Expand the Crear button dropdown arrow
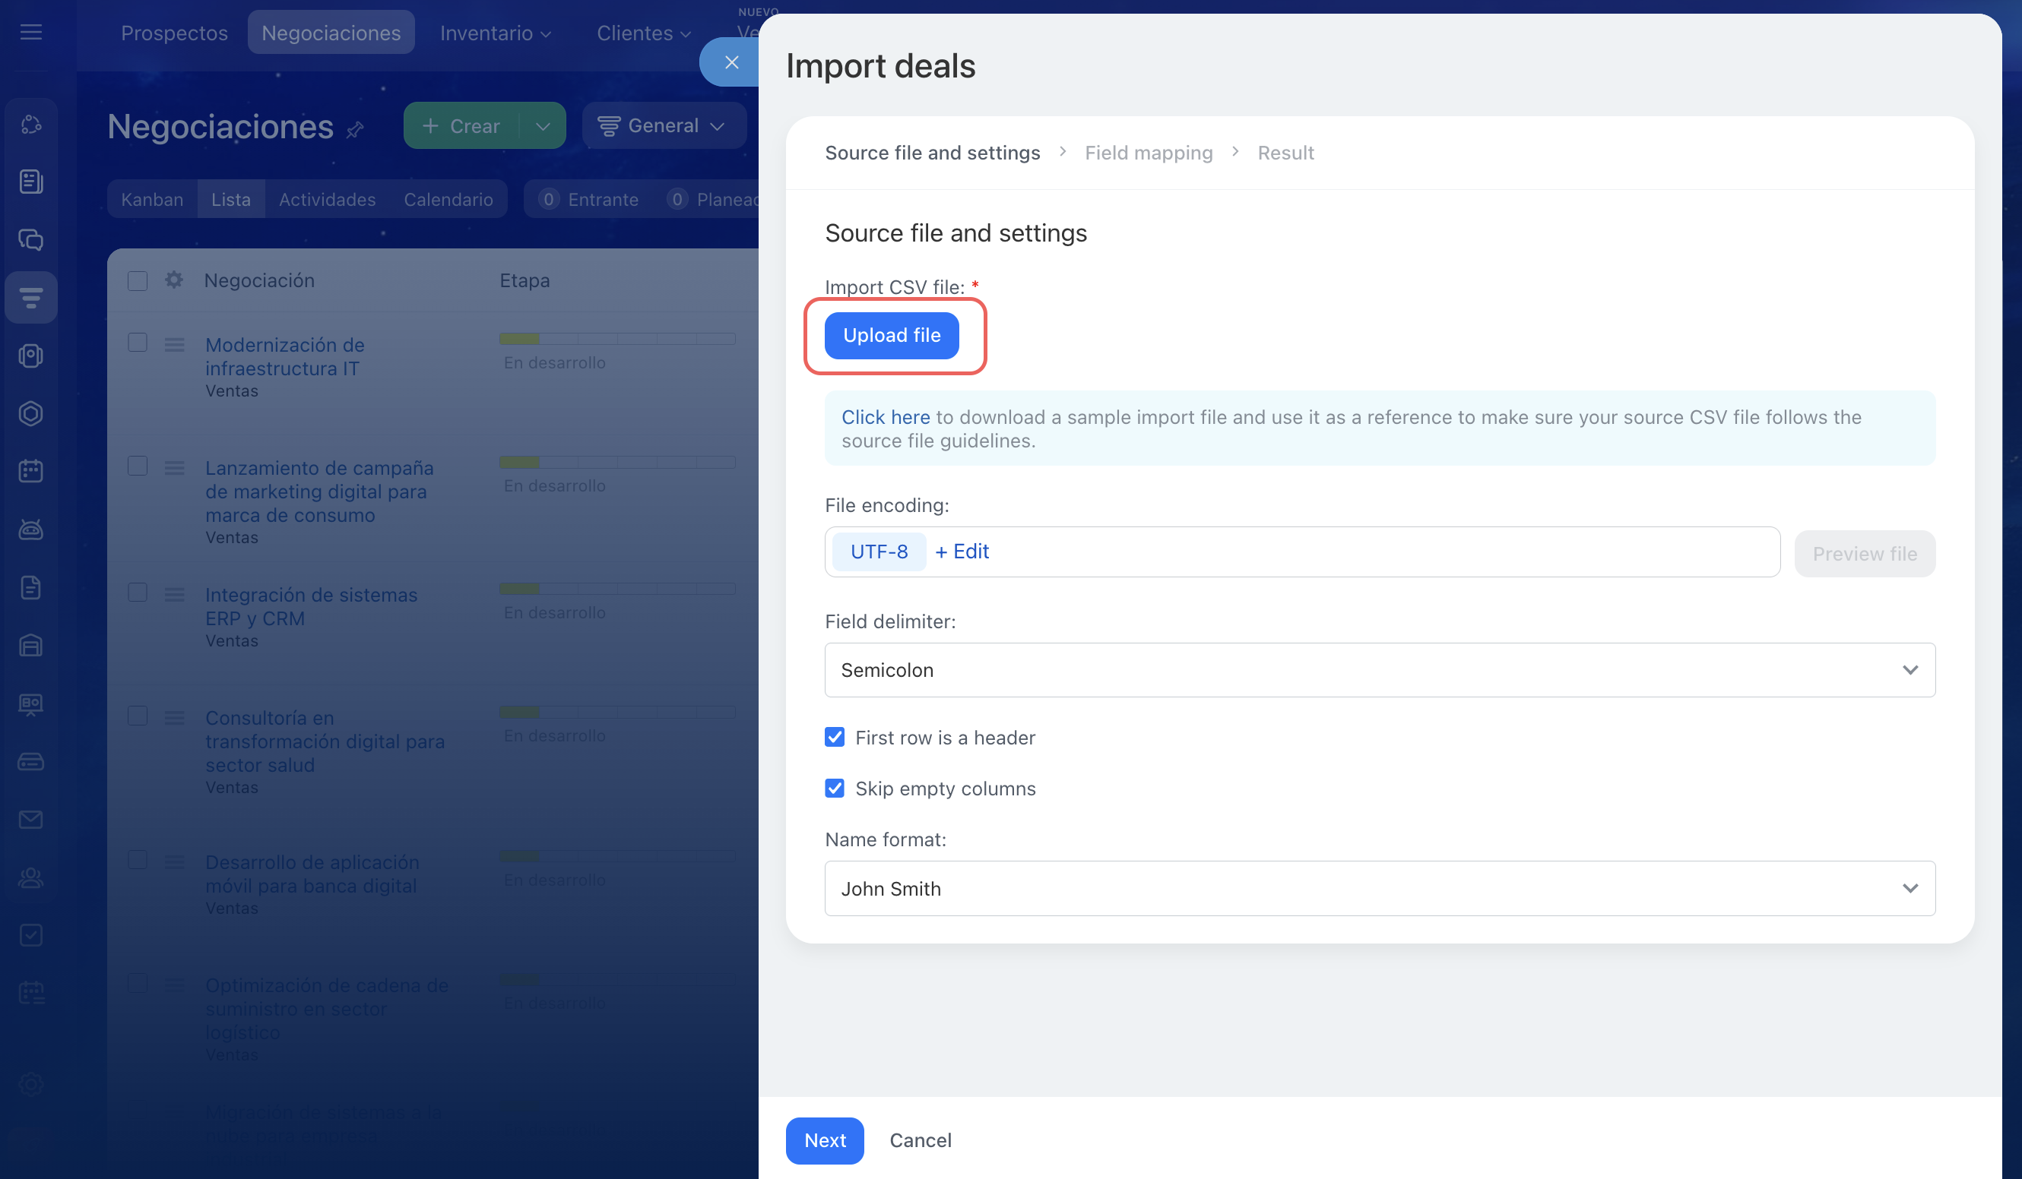The width and height of the screenshot is (2022, 1179). (544, 126)
